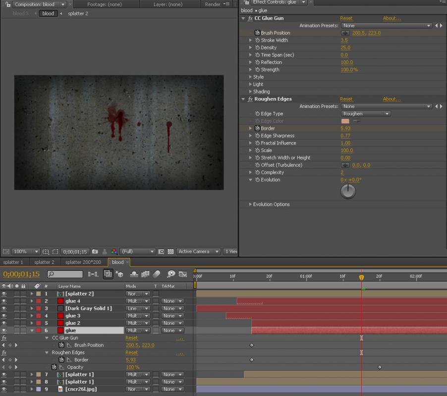Toggle the transparency grid icon in viewer
The width and height of the screenshot is (447, 396).
[170, 251]
